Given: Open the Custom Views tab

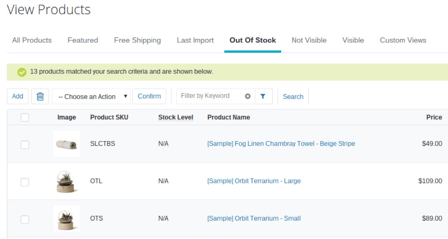Looking at the screenshot, I should point(403,40).
